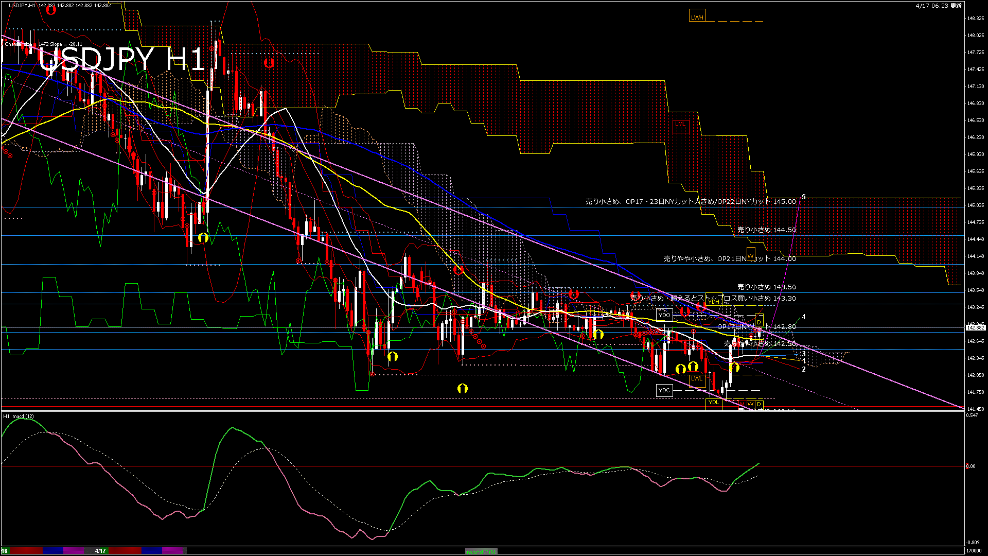
Task: Click the 'USDJPY,H1 142.882' header quote line
Action: point(60,5)
